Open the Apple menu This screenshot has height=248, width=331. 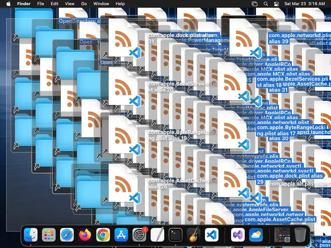pos(8,4)
